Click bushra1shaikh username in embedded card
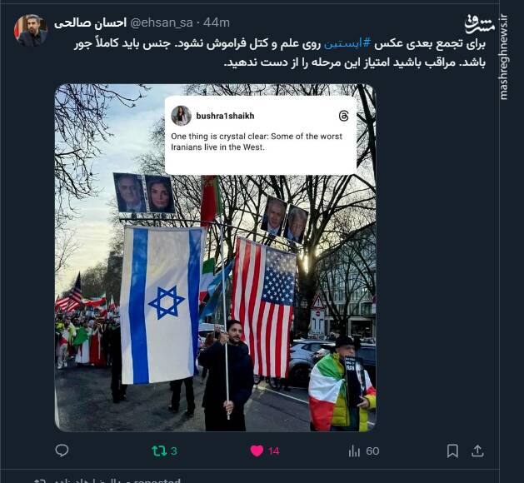Image resolution: width=524 pixels, height=483 pixels. 225,116
